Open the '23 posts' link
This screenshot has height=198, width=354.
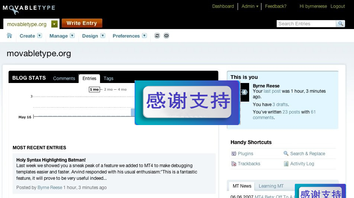pos(291,112)
